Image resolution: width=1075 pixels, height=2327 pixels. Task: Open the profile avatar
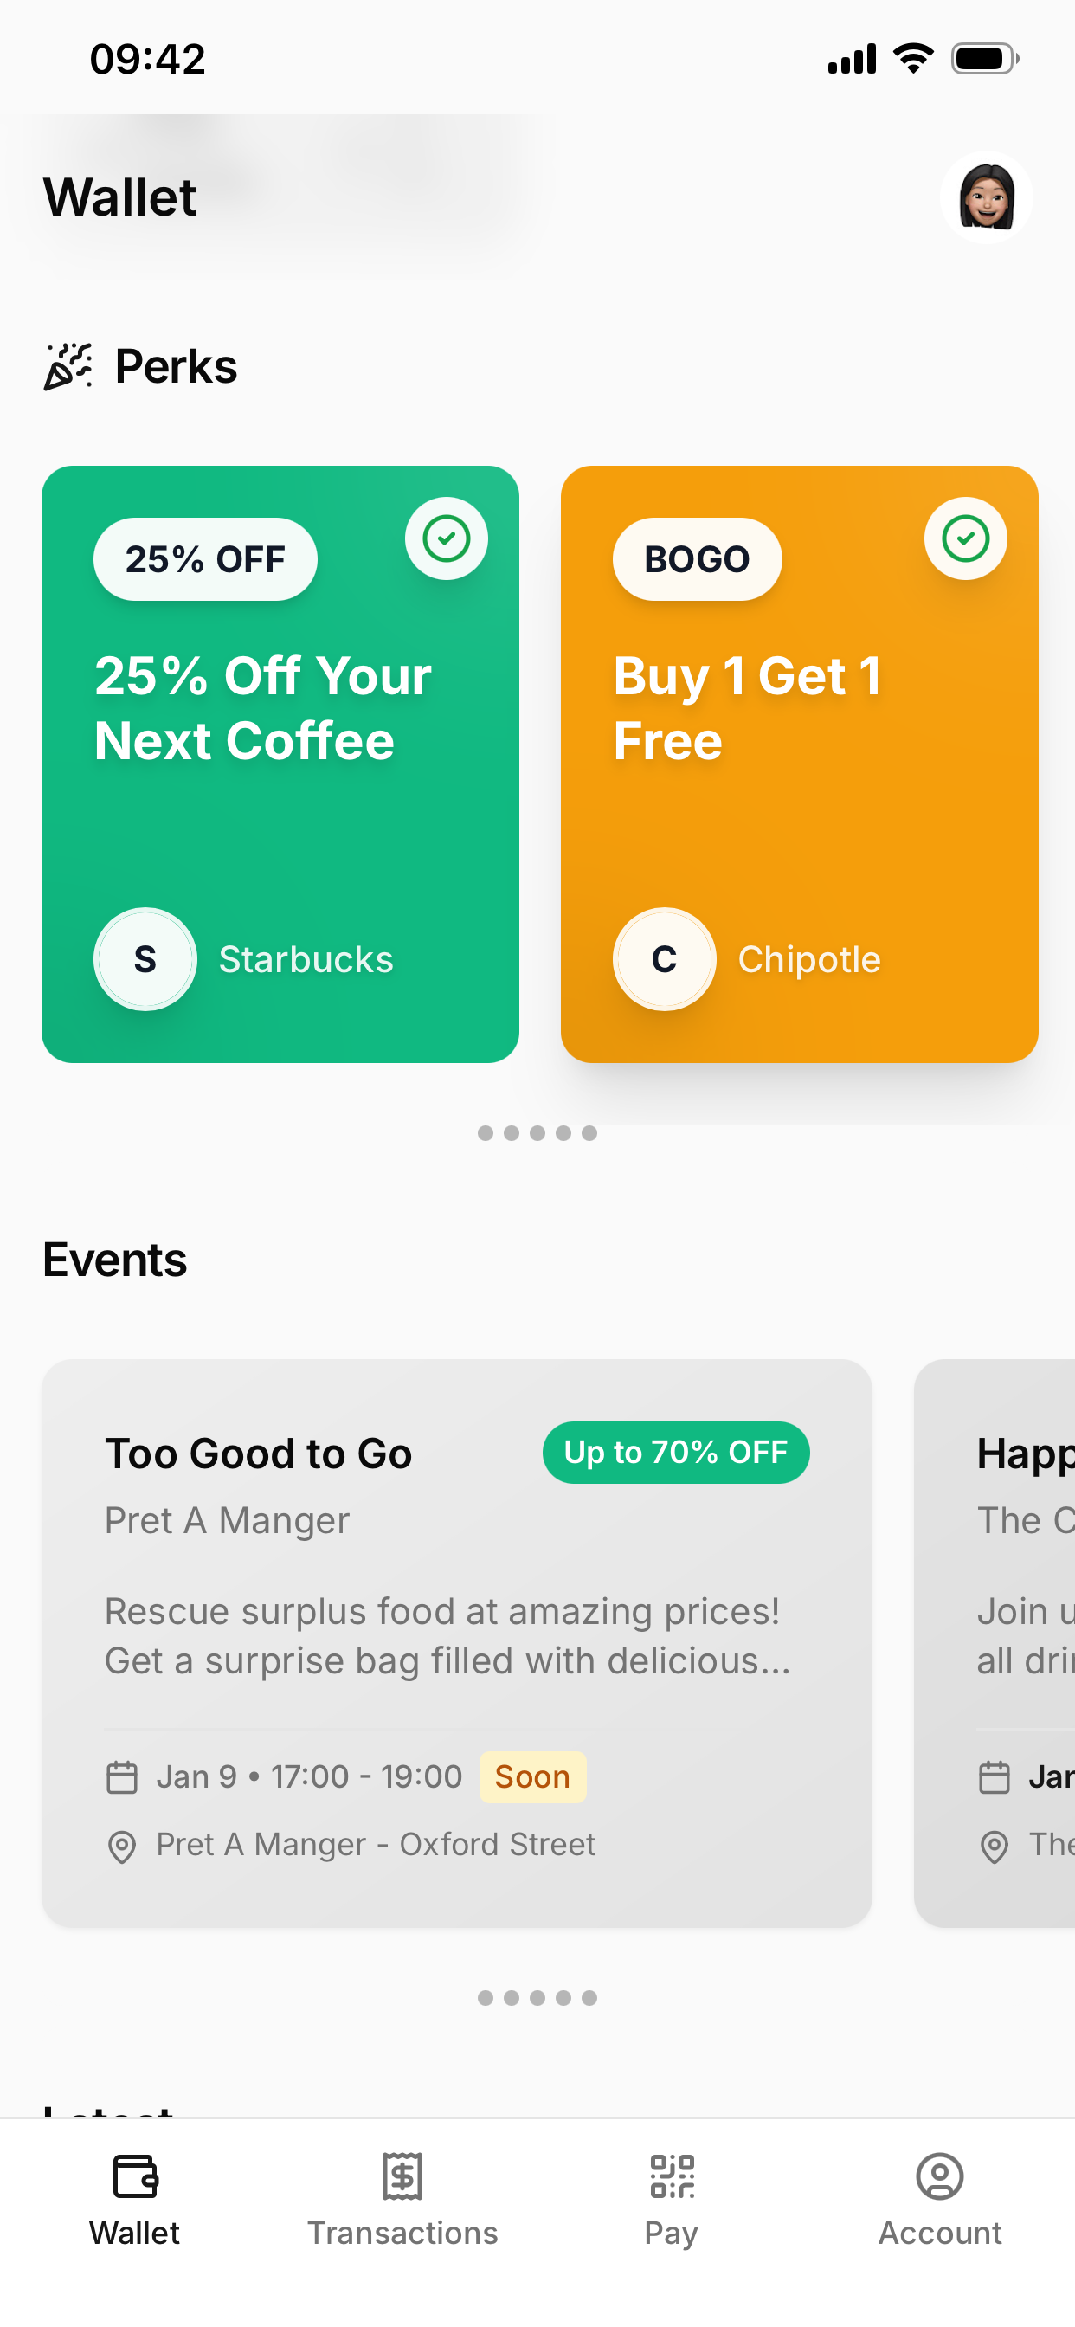[986, 197]
